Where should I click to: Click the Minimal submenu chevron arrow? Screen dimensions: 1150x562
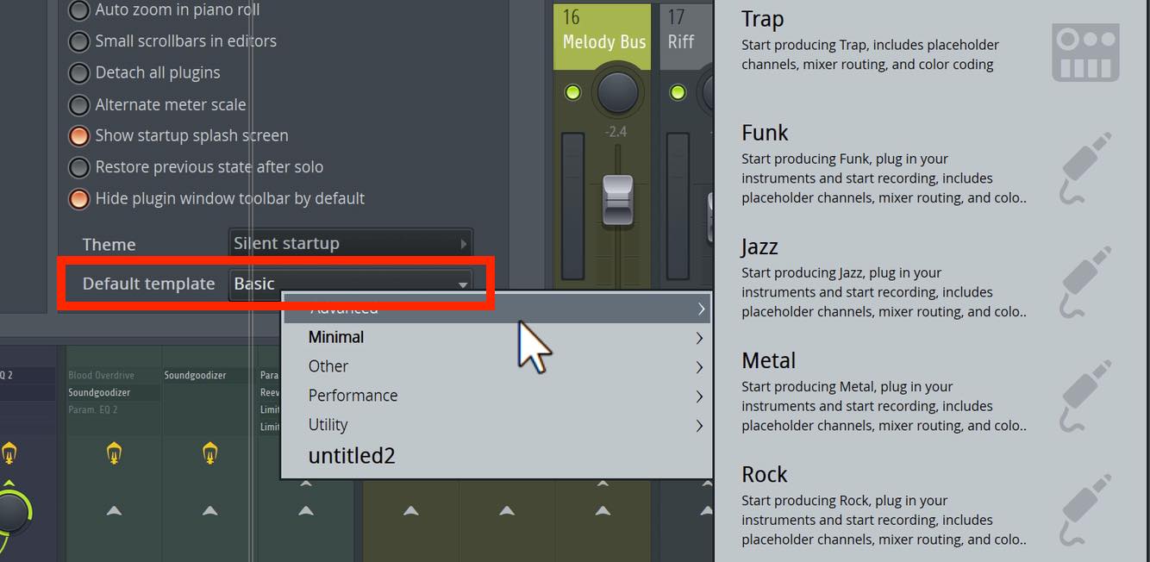click(x=699, y=338)
